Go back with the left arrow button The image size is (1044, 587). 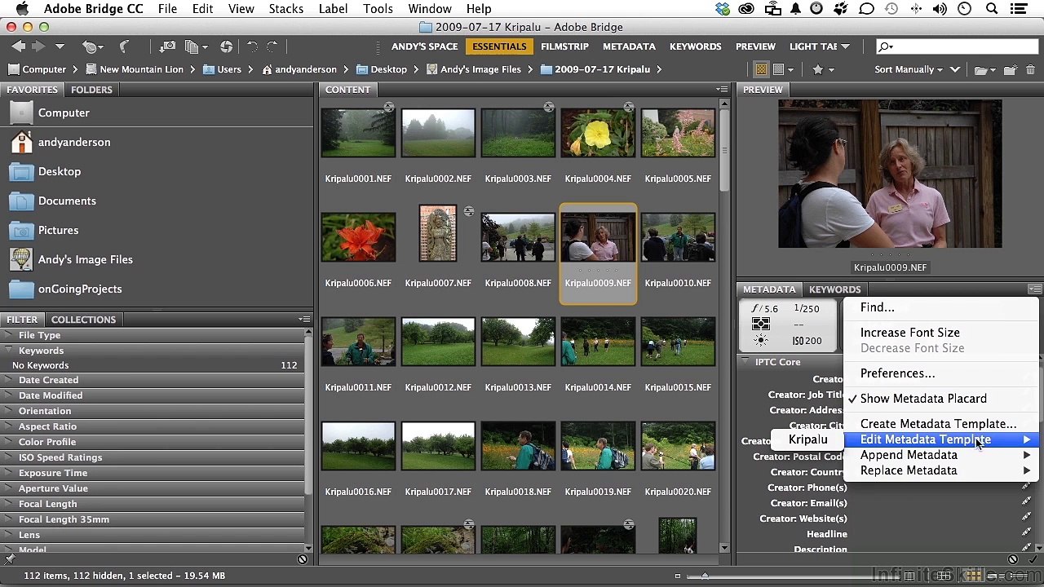pyautogui.click(x=18, y=46)
